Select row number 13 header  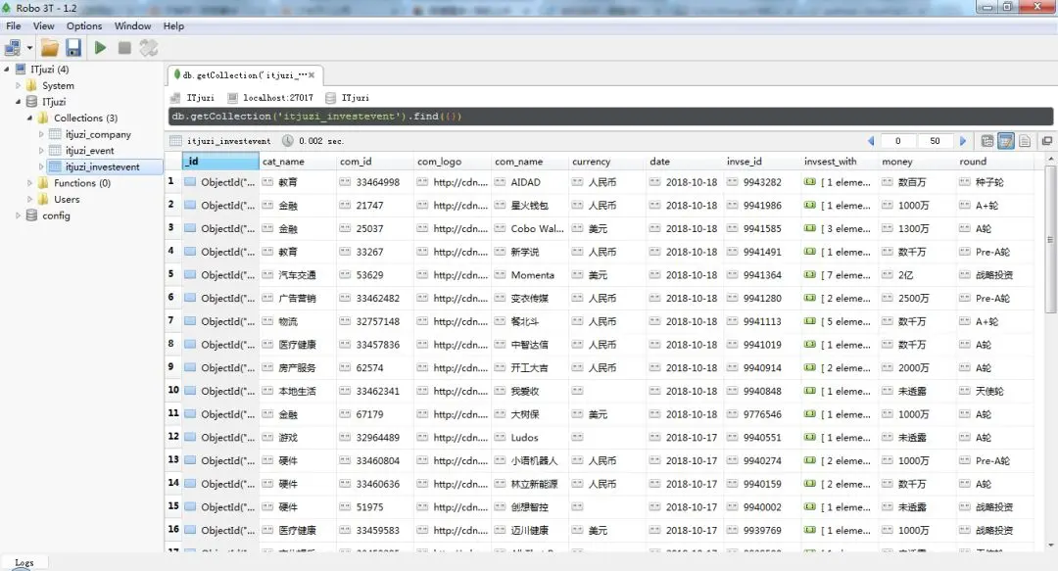[173, 460]
